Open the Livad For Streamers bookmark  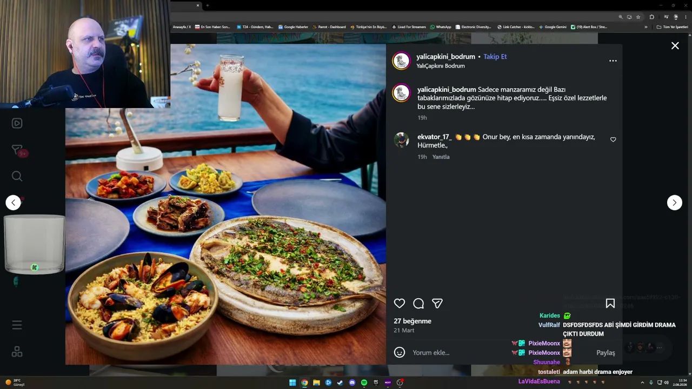(409, 27)
